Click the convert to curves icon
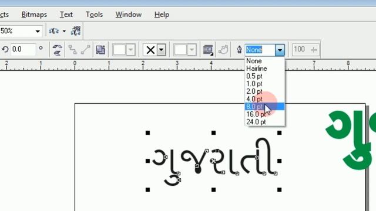 [223, 49]
